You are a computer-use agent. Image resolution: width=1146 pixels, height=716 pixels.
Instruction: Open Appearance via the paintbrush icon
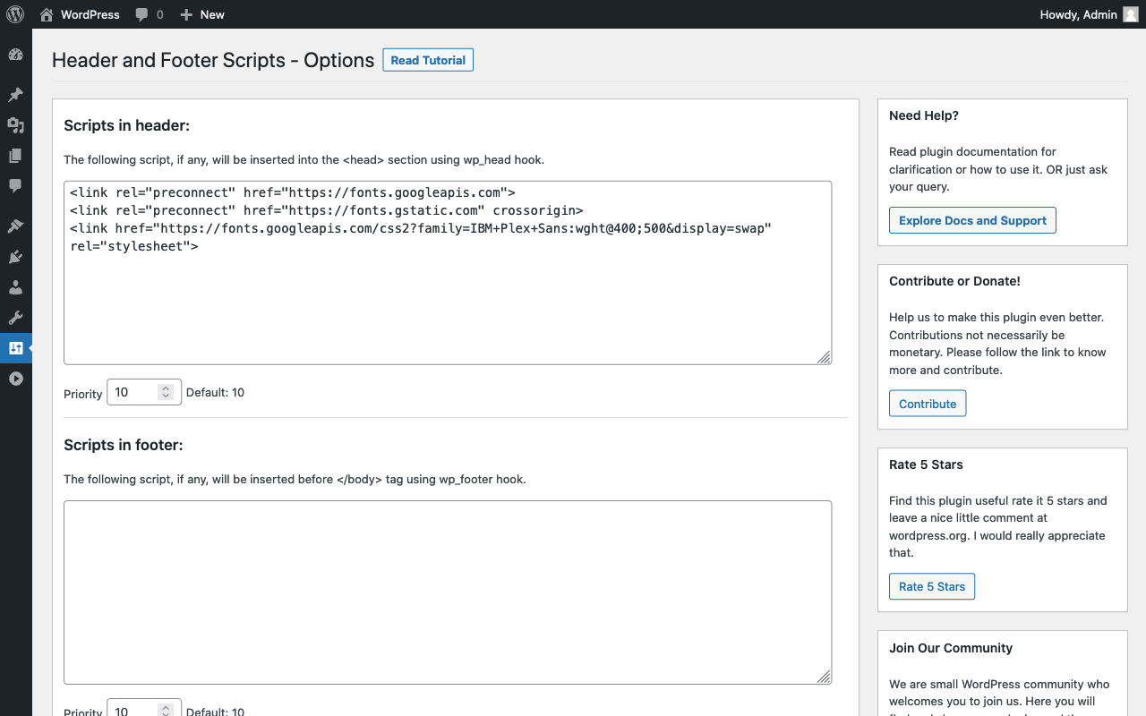click(15, 226)
